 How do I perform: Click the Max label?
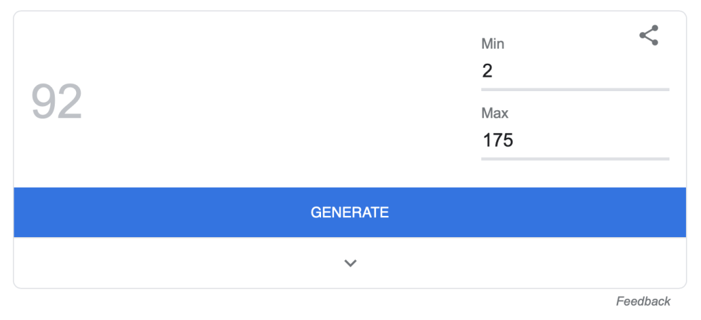coord(495,113)
